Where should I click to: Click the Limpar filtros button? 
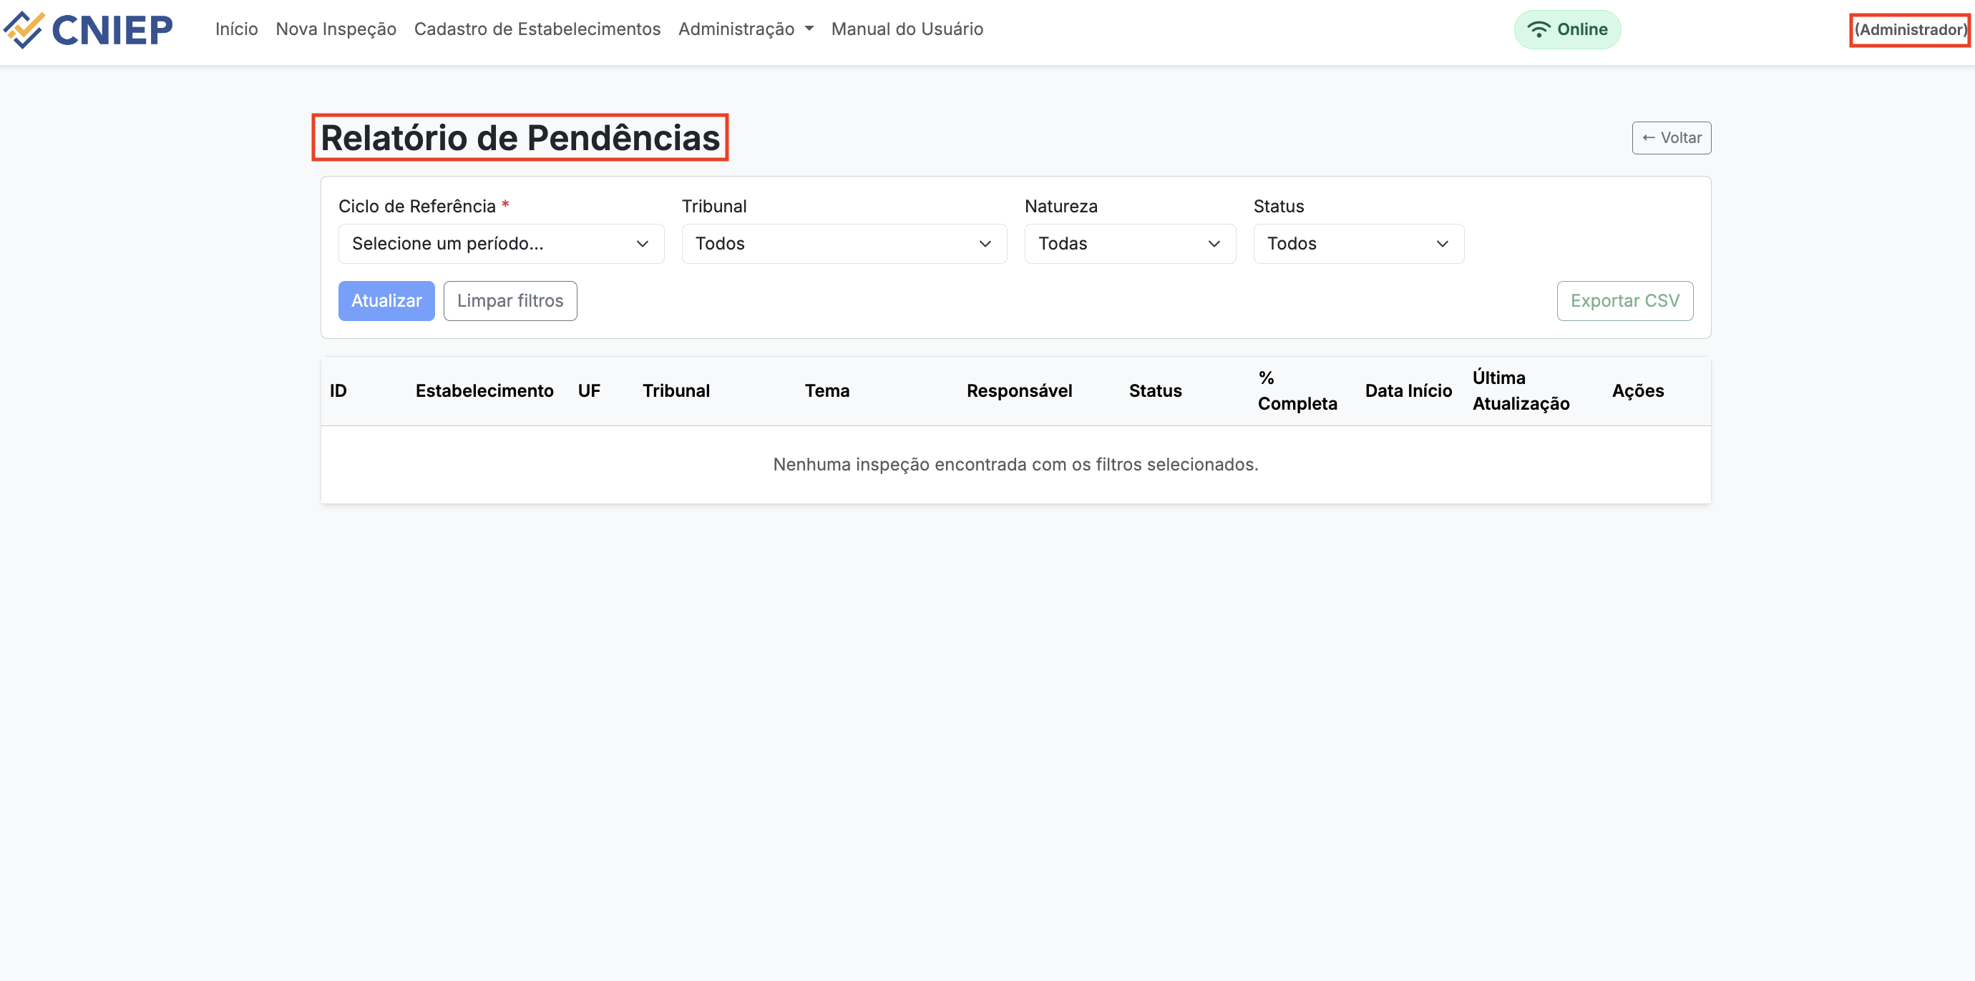coord(509,301)
